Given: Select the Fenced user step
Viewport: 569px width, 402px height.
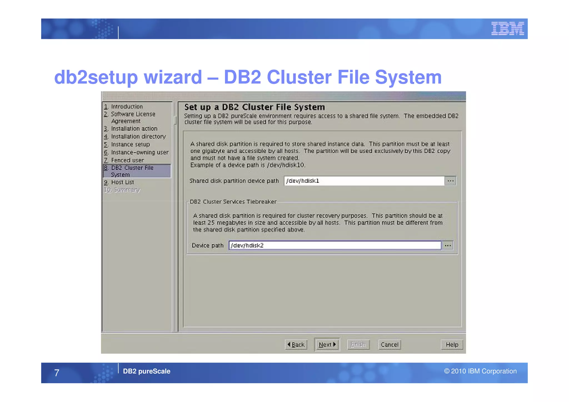Looking at the screenshot, I should pyautogui.click(x=124, y=160).
